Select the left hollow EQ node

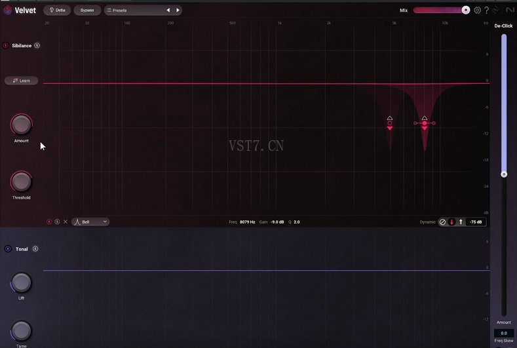tap(390, 123)
